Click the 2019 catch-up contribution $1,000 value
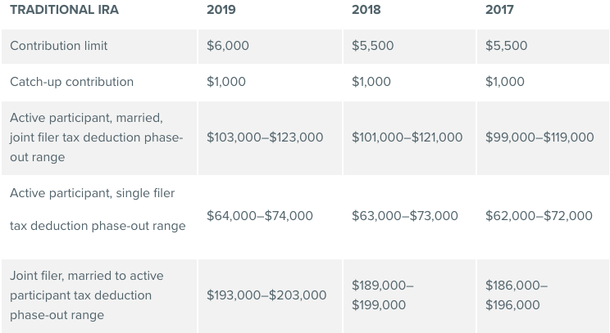 pos(226,82)
